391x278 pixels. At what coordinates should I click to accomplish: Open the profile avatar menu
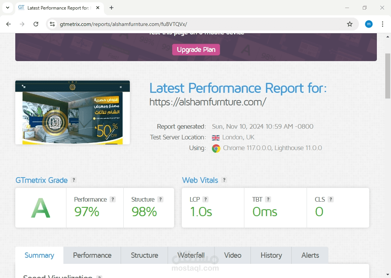pyautogui.click(x=368, y=24)
